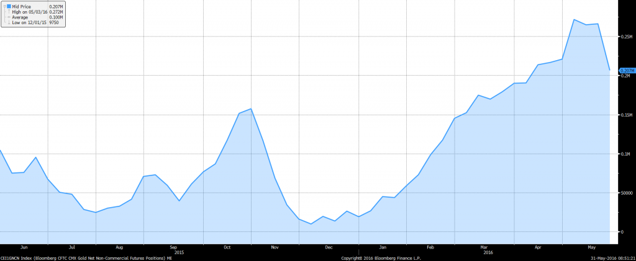636x261 pixels.
Task: Click the 0.25M y-axis label
Action: coord(626,37)
